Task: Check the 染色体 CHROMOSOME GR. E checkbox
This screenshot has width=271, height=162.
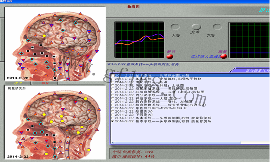Action: (113, 108)
